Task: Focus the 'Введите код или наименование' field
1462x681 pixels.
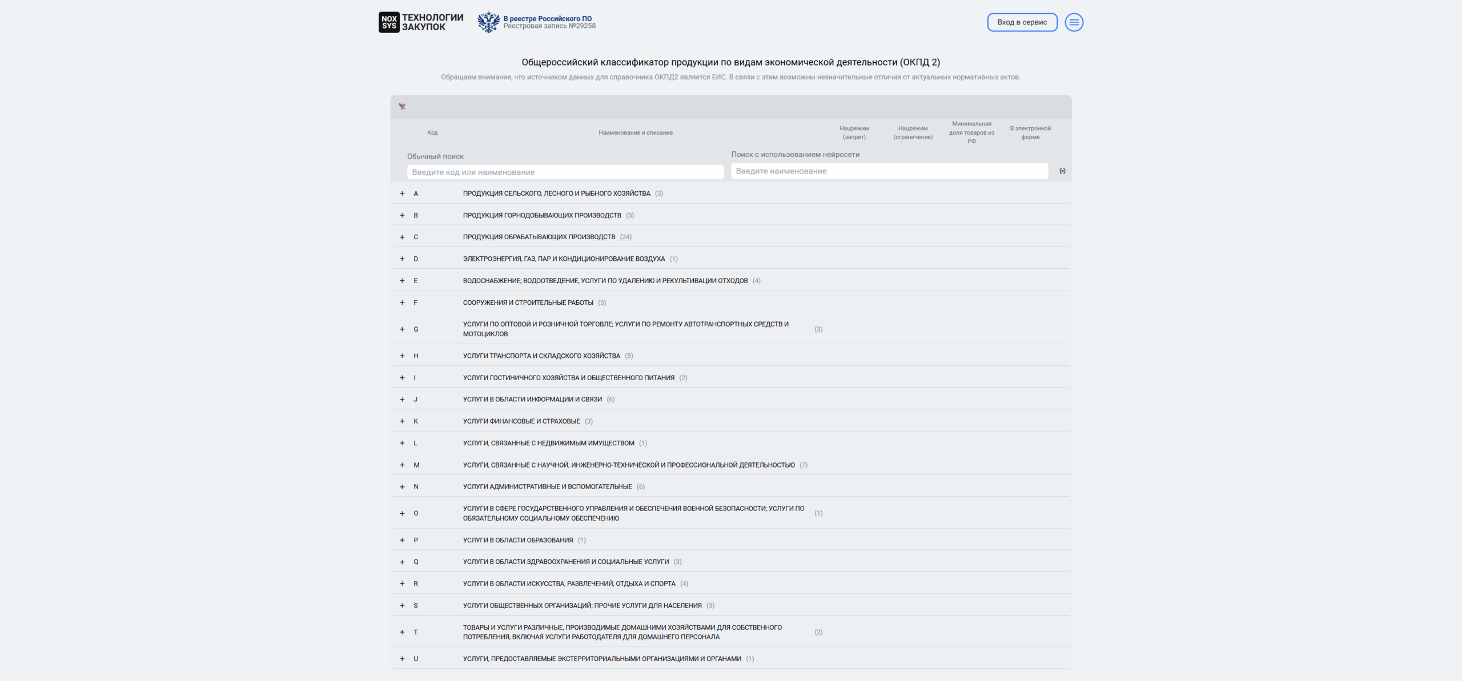Action: tap(565, 172)
